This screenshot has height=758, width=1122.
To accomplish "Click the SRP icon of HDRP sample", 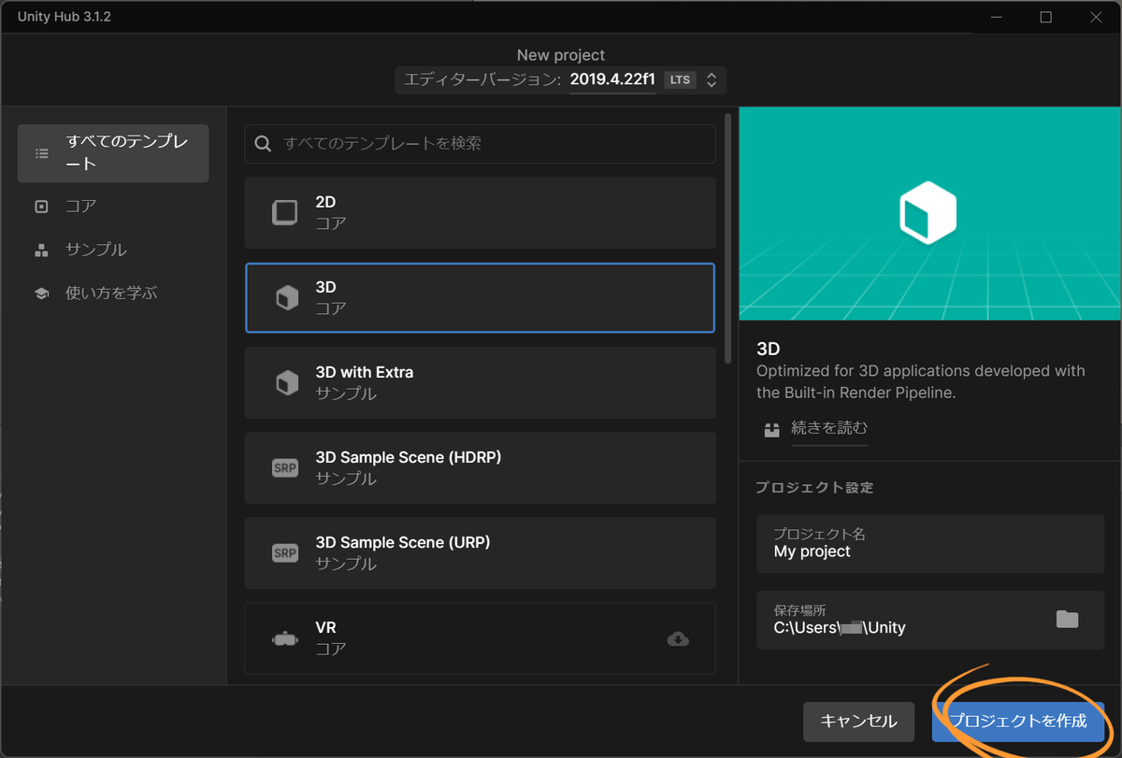I will click(x=285, y=467).
